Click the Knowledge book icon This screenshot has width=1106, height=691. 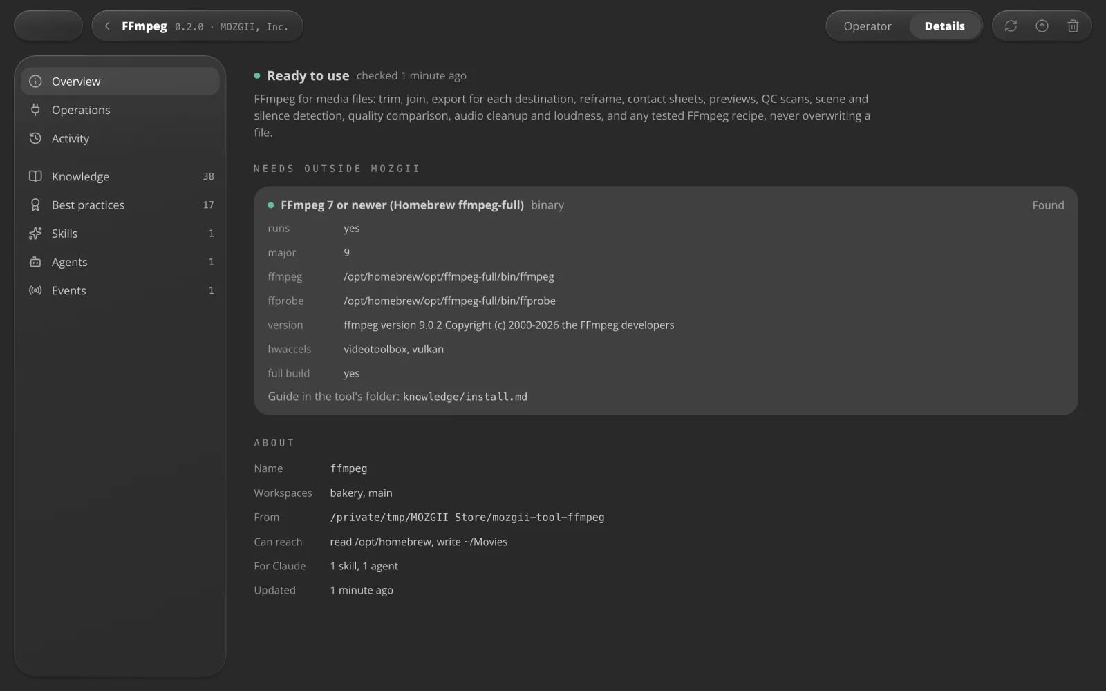click(x=35, y=176)
